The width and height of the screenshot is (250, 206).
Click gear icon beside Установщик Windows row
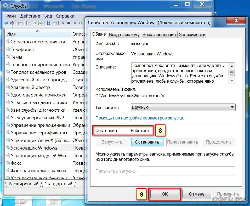(x=8, y=148)
